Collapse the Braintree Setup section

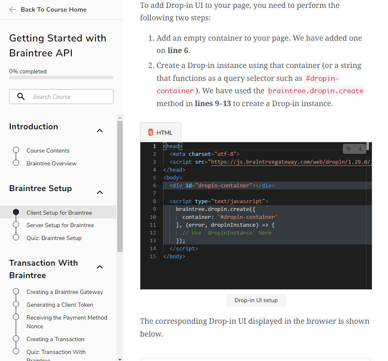(99, 192)
